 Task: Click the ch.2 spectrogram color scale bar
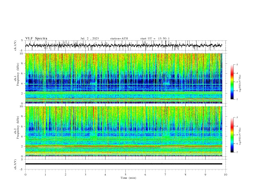tap(232, 135)
